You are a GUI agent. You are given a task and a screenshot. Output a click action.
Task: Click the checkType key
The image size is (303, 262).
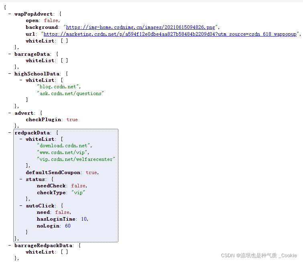51,193
